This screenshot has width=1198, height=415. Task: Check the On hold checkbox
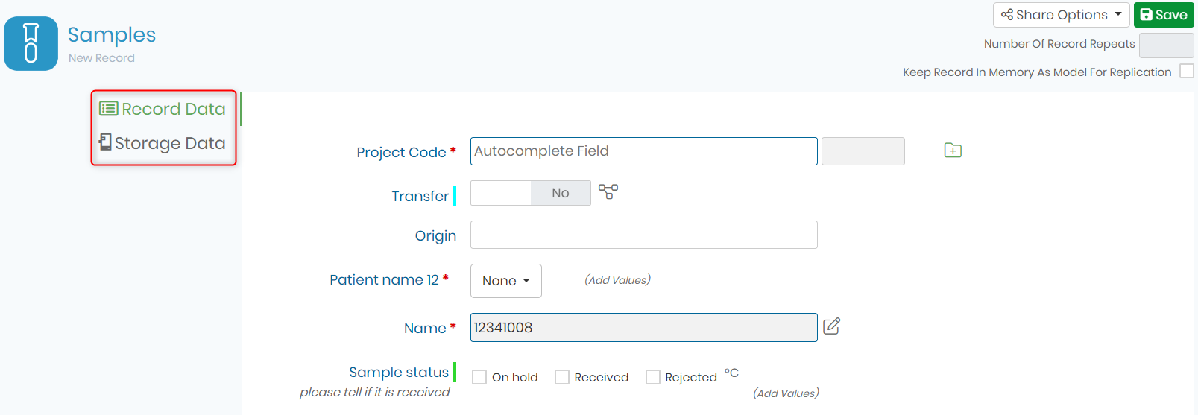479,377
